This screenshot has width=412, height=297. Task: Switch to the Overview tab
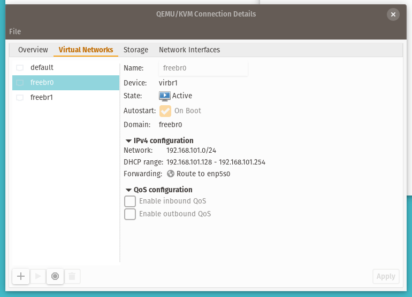coord(33,50)
